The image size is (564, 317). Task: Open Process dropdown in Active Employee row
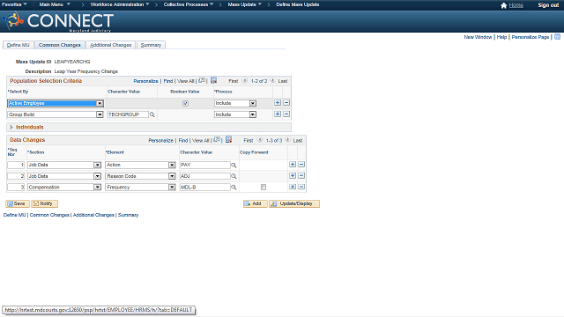coord(235,104)
